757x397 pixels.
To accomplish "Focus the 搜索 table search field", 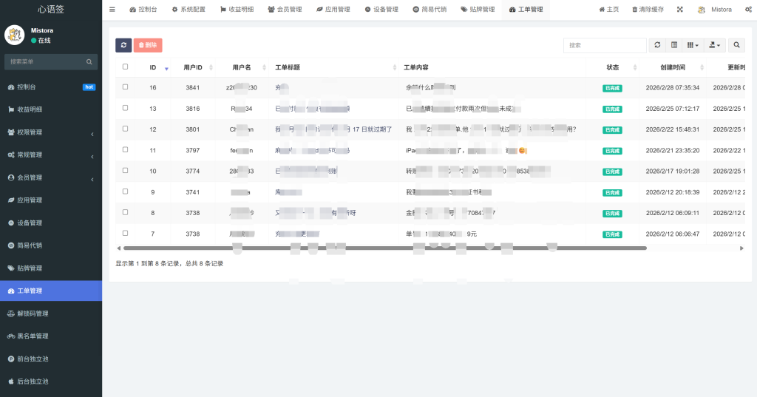I will (x=605, y=45).
